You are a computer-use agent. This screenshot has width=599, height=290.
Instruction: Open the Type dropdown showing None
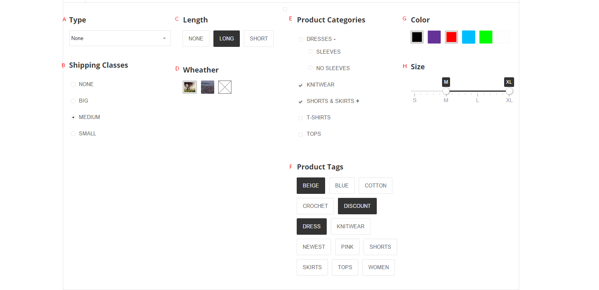point(120,38)
